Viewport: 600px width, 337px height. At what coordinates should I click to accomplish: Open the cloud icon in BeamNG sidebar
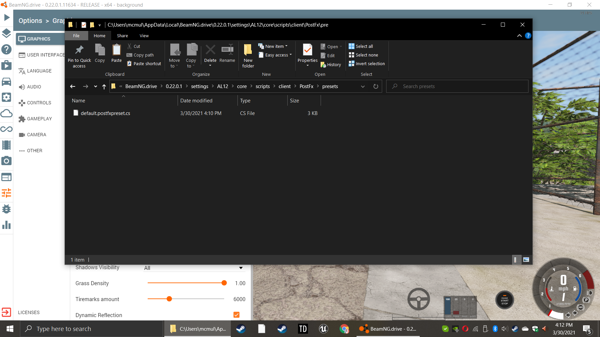(7, 113)
